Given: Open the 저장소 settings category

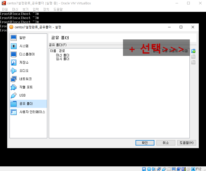Looking at the screenshot, I should (28, 63).
